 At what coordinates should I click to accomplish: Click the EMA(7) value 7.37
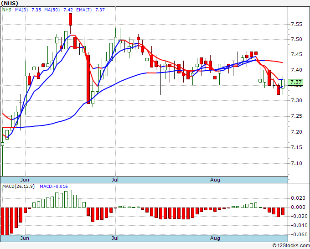[100, 10]
